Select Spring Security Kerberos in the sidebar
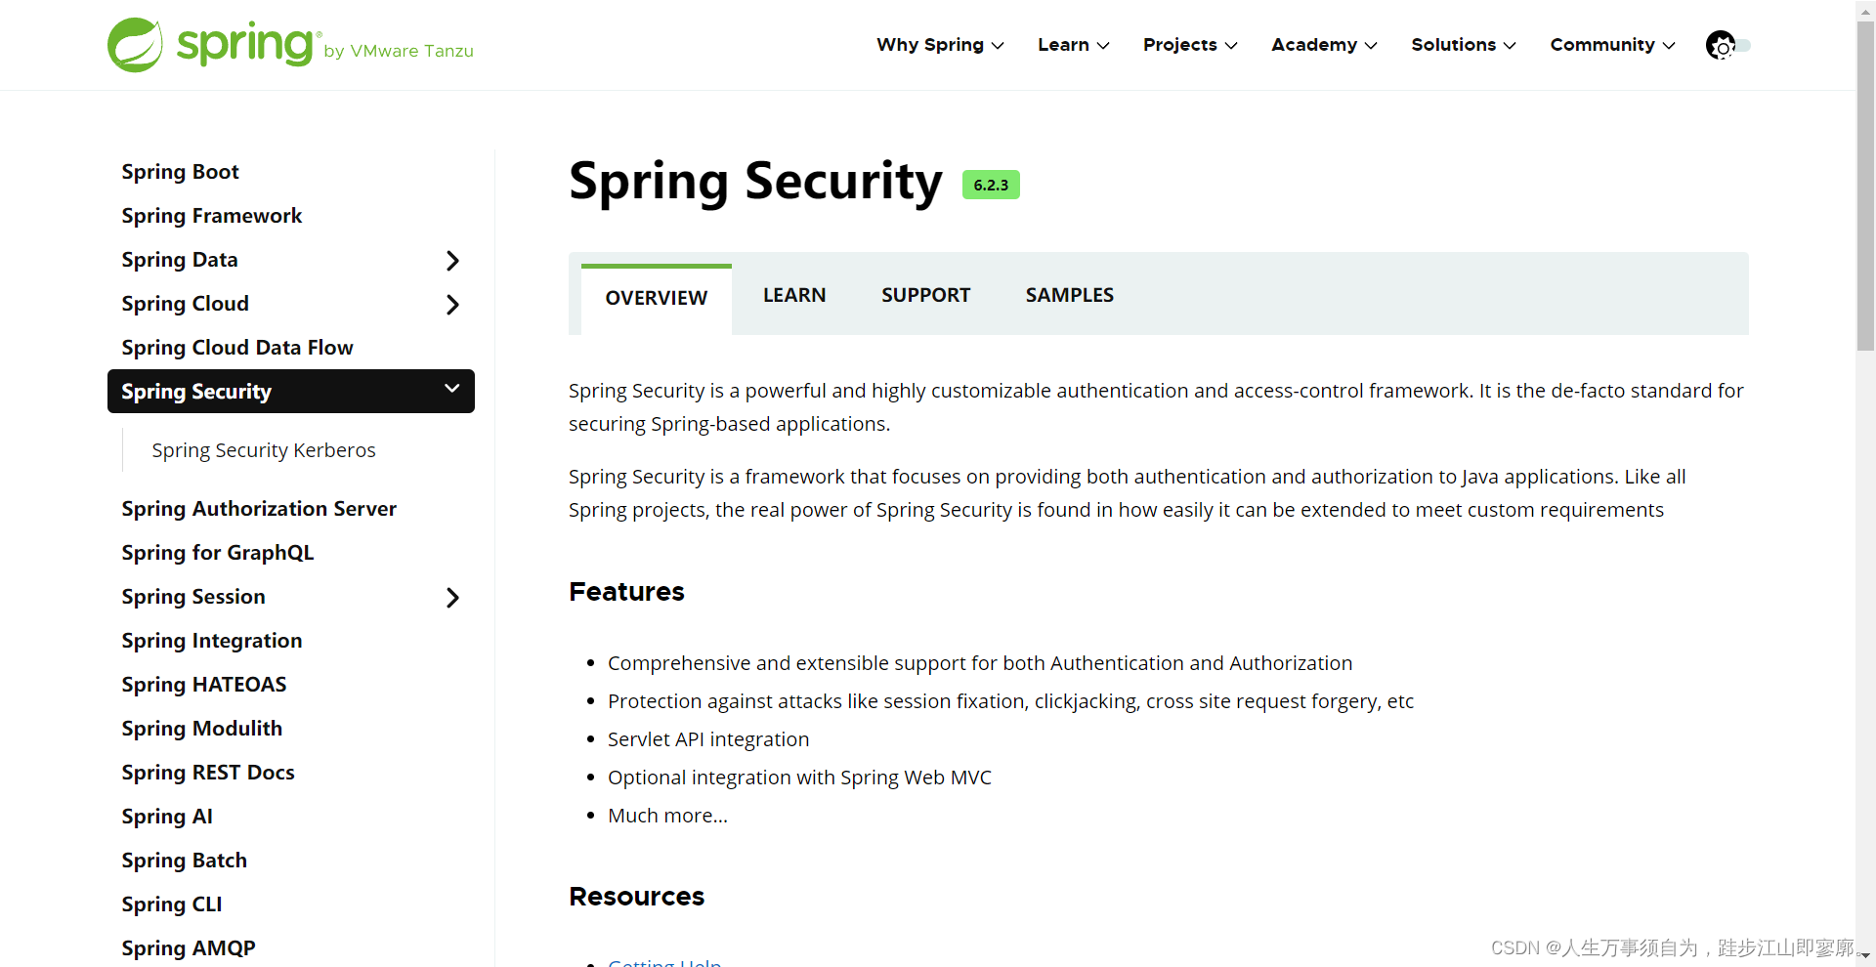1876x967 pixels. point(263,449)
